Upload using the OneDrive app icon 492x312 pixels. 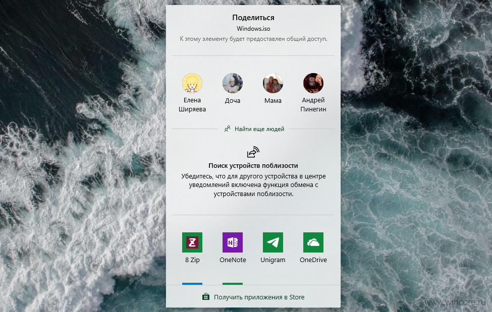click(x=313, y=242)
